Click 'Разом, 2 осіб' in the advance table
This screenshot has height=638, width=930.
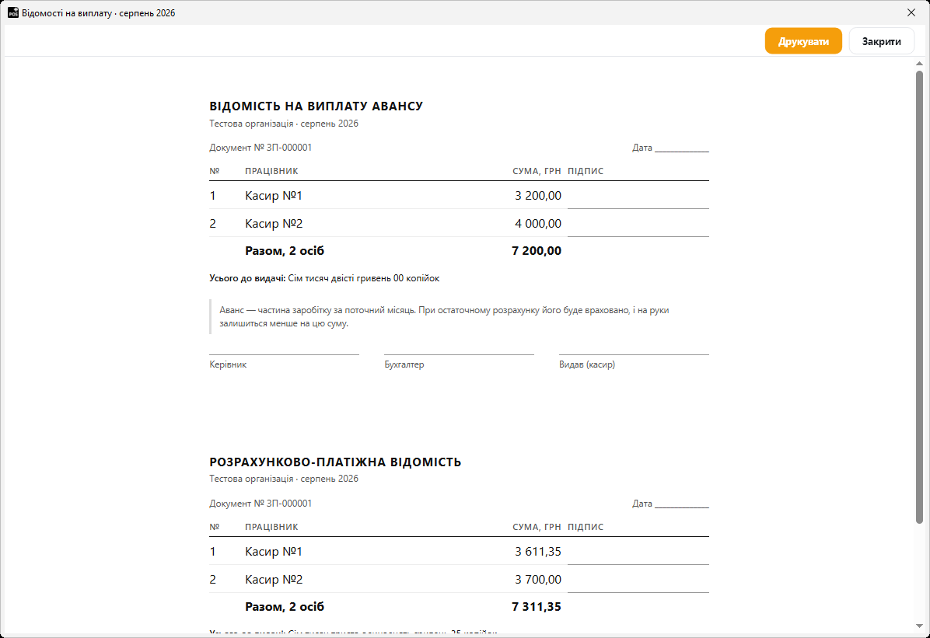coord(285,251)
